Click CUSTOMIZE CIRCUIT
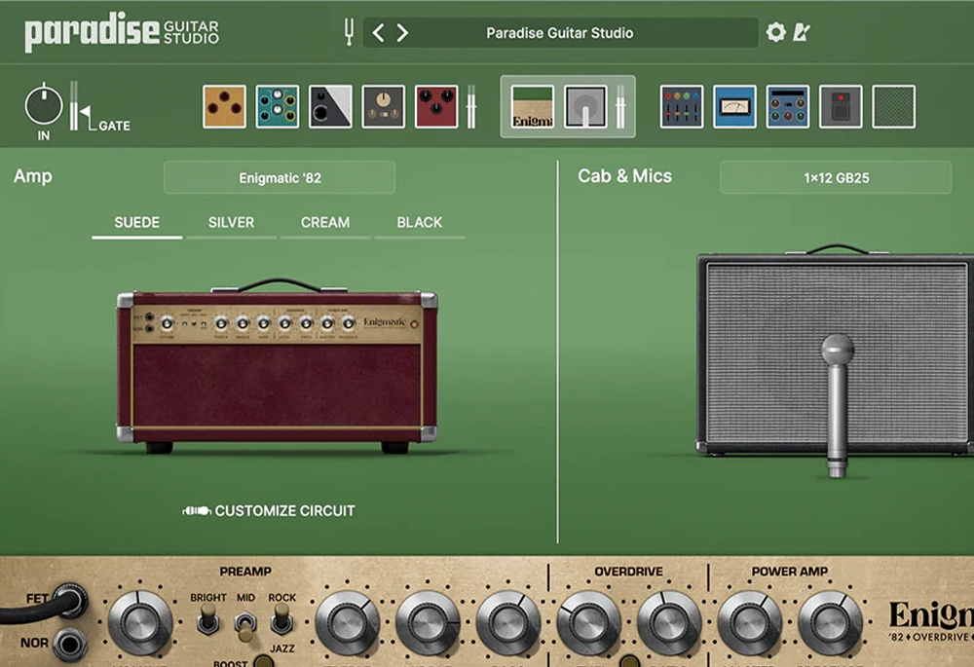974x667 pixels. [x=285, y=510]
